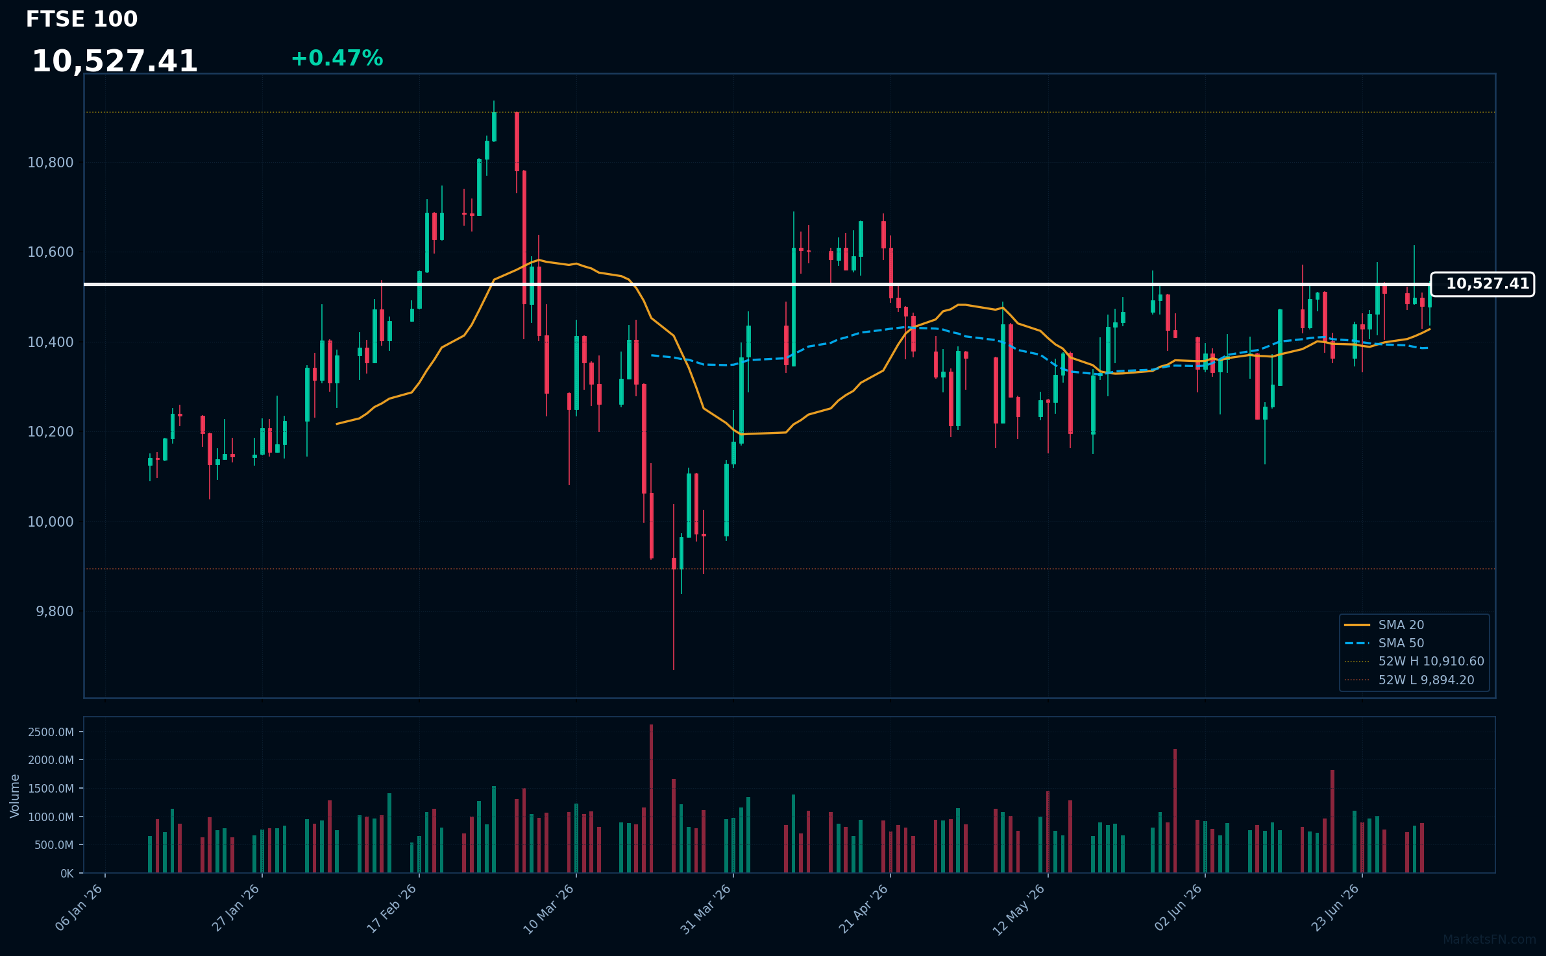Click the Volume axis title
This screenshot has height=956, width=1546.
tap(15, 796)
